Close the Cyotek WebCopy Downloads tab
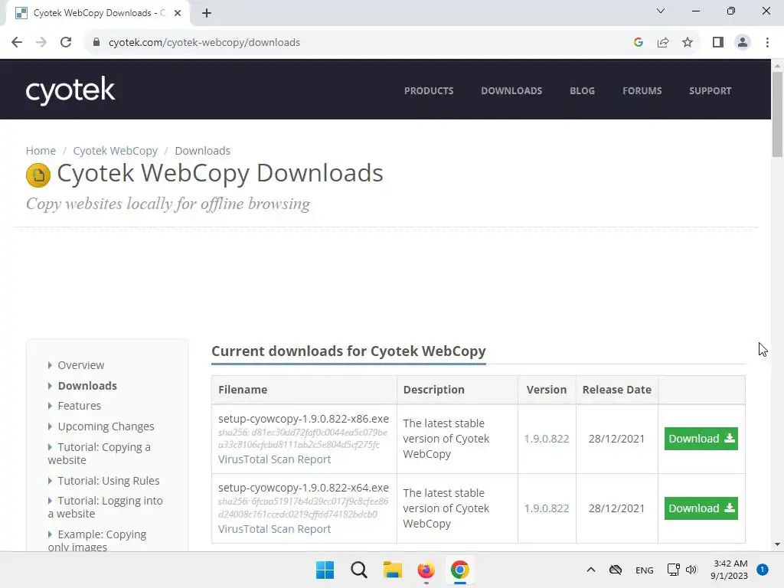Viewport: 784px width, 588px height. (178, 13)
